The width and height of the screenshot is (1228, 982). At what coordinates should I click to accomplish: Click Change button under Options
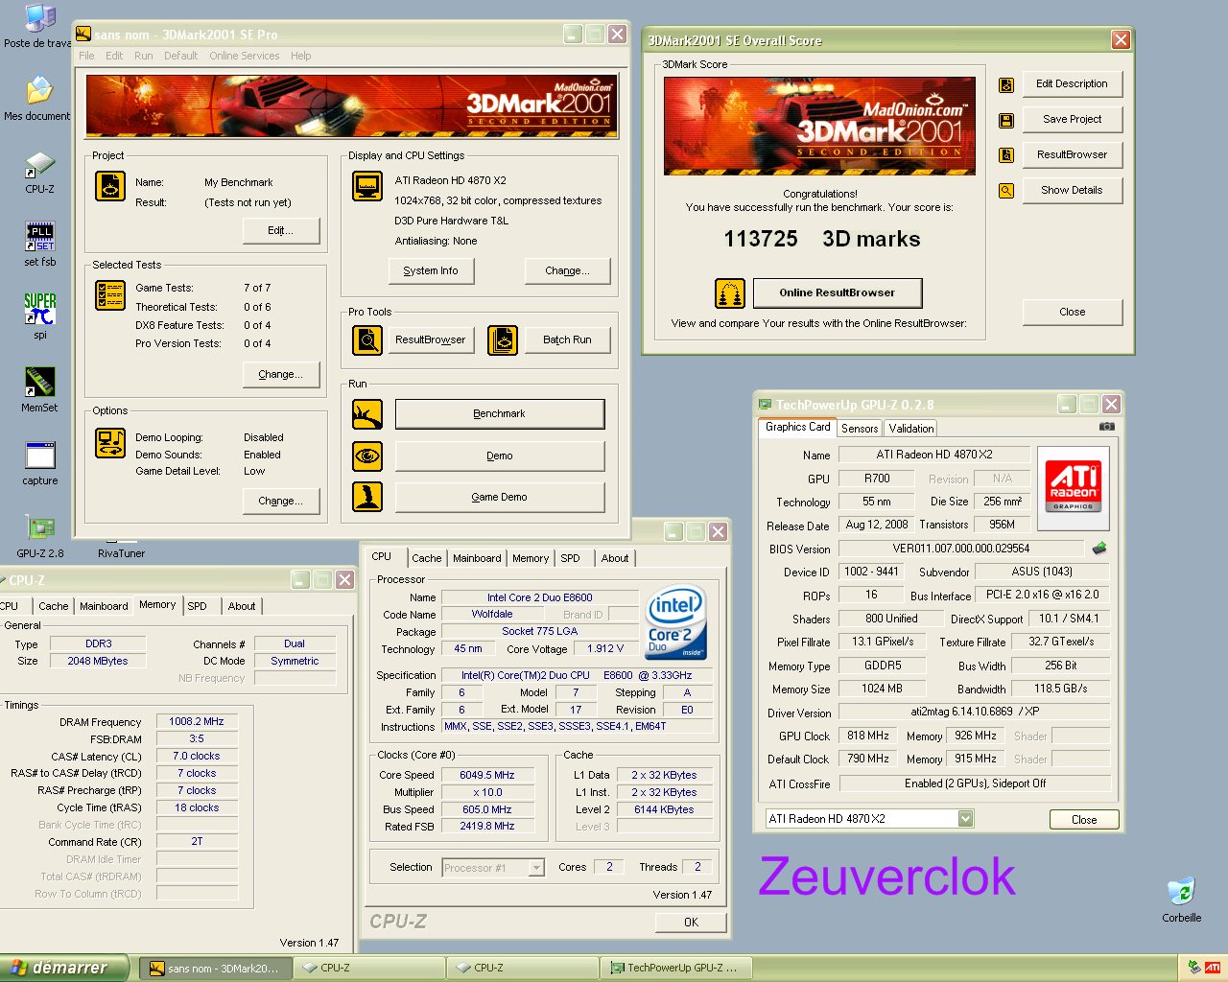click(x=280, y=502)
